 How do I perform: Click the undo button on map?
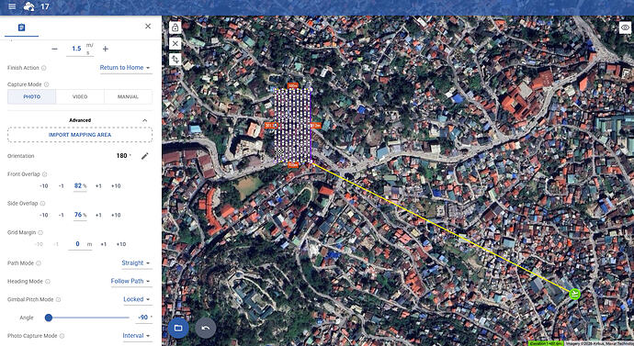click(x=206, y=328)
